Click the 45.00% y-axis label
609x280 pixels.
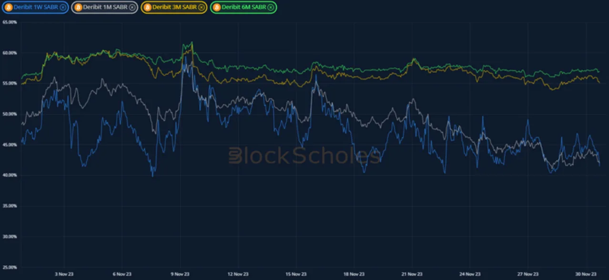[x=10, y=145]
